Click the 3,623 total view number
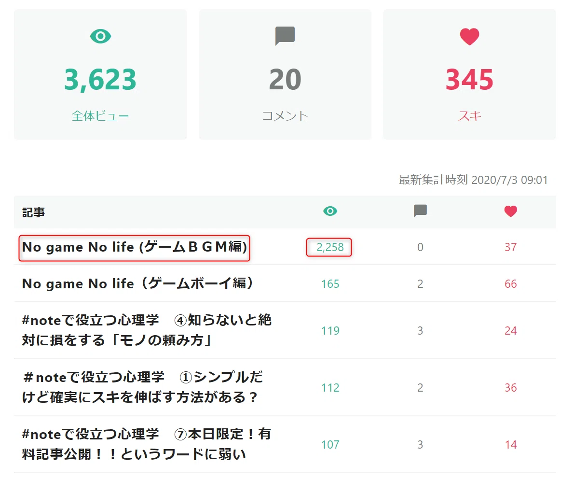The width and height of the screenshot is (574, 480). [x=100, y=80]
